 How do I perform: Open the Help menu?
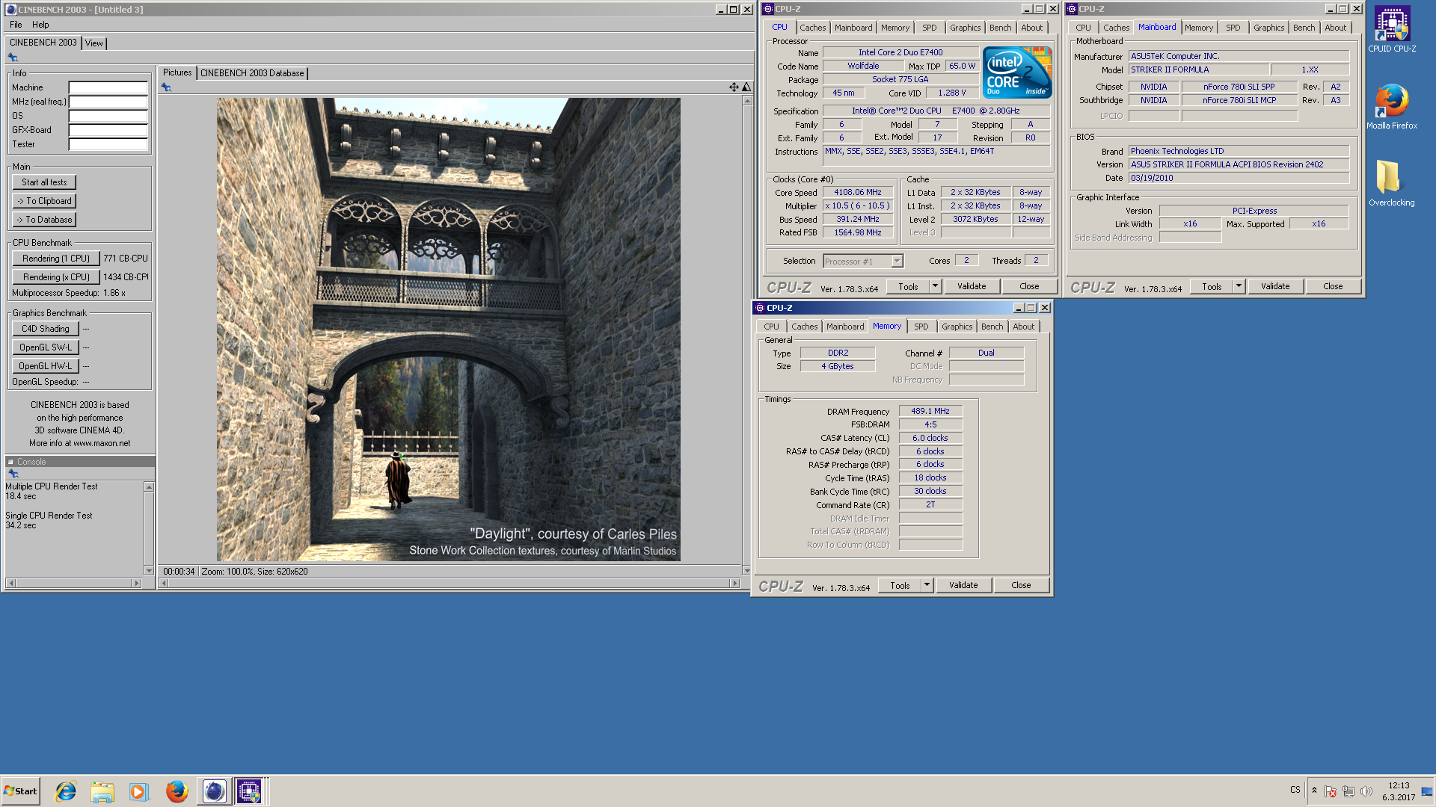pos(40,25)
